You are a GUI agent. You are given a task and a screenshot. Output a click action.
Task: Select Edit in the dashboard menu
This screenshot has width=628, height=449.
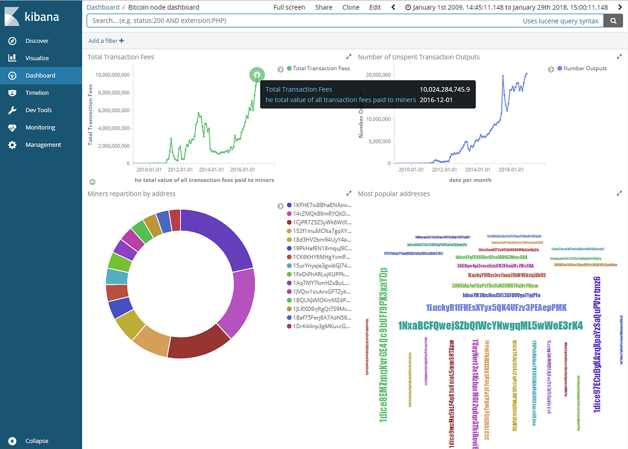(x=375, y=7)
